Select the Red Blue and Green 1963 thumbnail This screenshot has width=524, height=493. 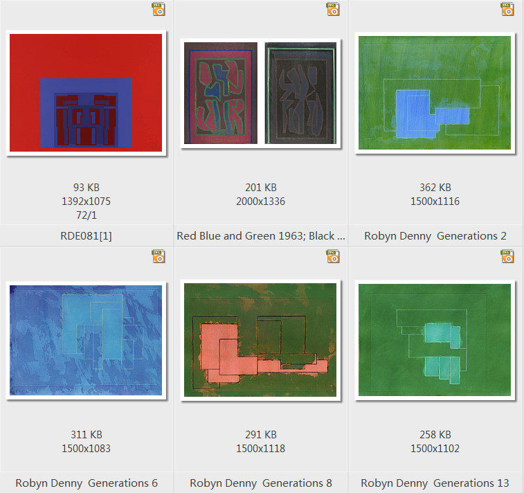tap(260, 93)
